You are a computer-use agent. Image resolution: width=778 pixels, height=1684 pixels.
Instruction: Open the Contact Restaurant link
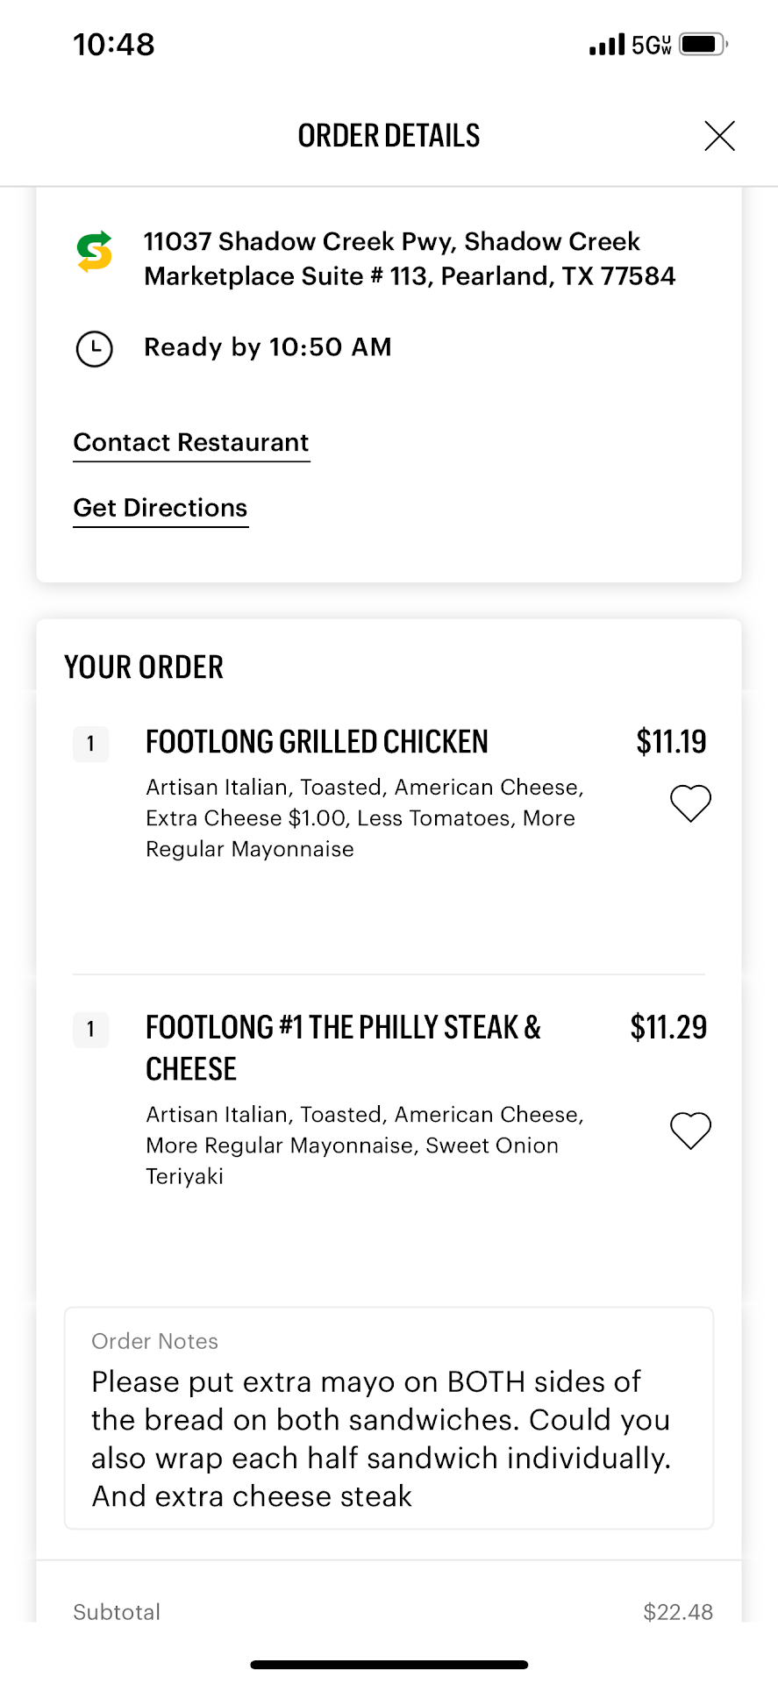click(x=191, y=443)
